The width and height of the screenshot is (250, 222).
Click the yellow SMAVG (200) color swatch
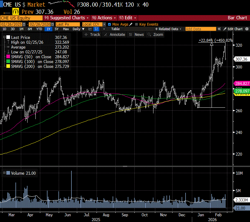click(x=8, y=66)
